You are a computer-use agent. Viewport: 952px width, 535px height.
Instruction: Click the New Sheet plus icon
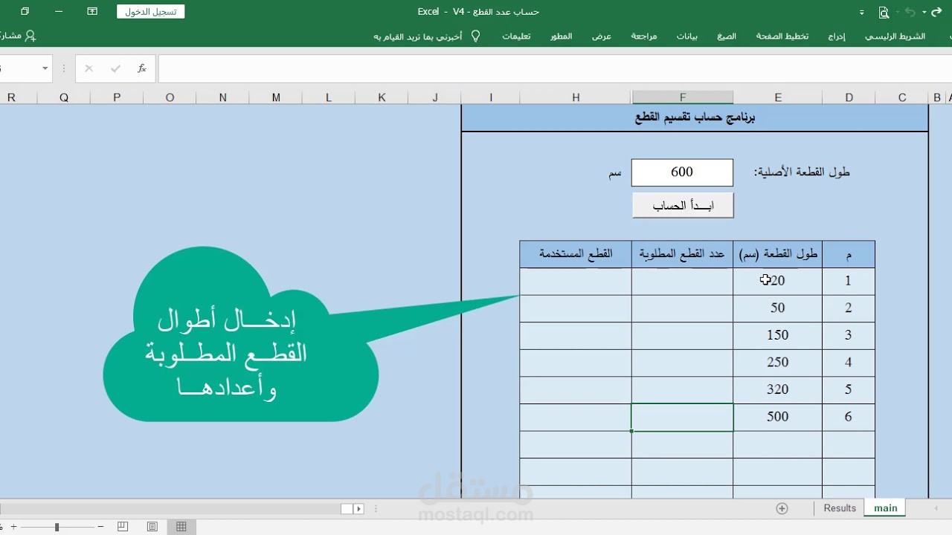click(782, 508)
